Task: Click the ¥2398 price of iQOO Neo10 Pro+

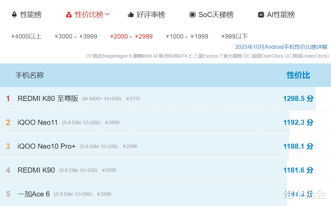Action: pos(130,146)
